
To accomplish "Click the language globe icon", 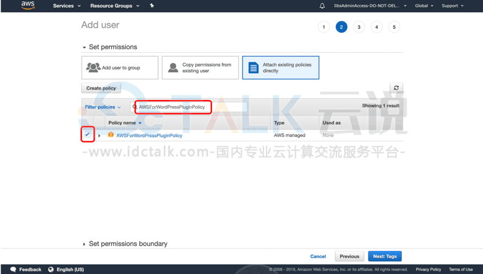I will tap(51, 269).
